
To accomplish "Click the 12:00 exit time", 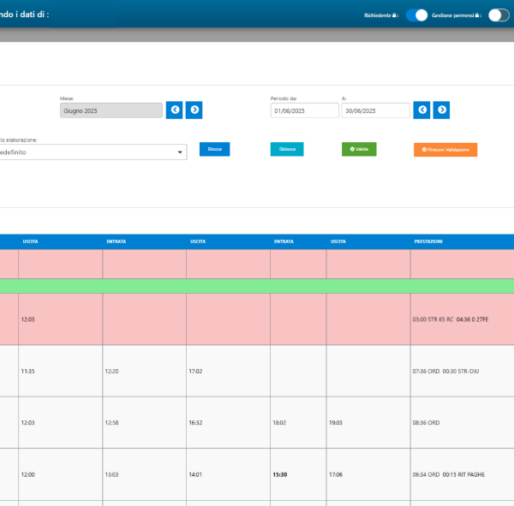I will point(28,474).
